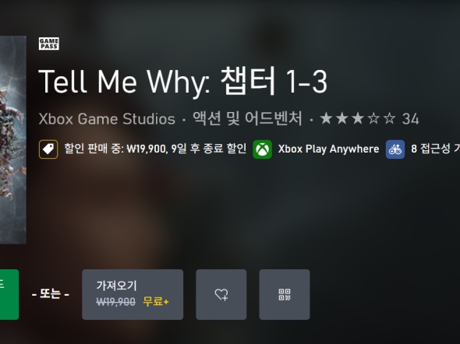Open the Xbox Game Studios publisher link
Viewport: 460px width, 344px height.
[x=107, y=119]
